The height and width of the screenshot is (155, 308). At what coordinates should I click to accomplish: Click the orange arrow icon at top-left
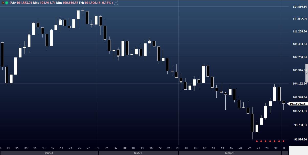pos(3,3)
